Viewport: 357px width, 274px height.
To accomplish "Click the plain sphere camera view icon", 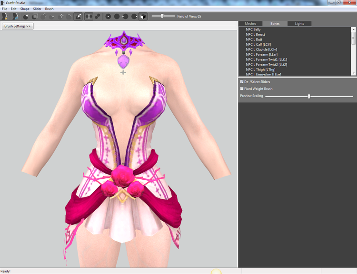I will (x=117, y=16).
